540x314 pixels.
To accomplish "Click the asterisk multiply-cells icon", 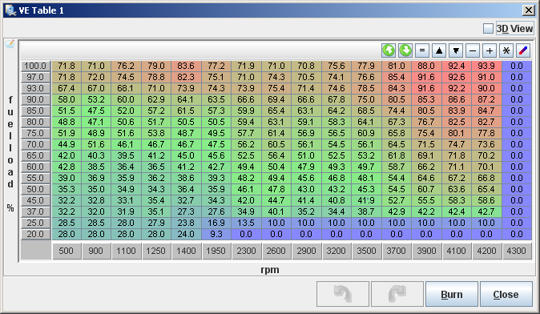I will pyautogui.click(x=506, y=50).
